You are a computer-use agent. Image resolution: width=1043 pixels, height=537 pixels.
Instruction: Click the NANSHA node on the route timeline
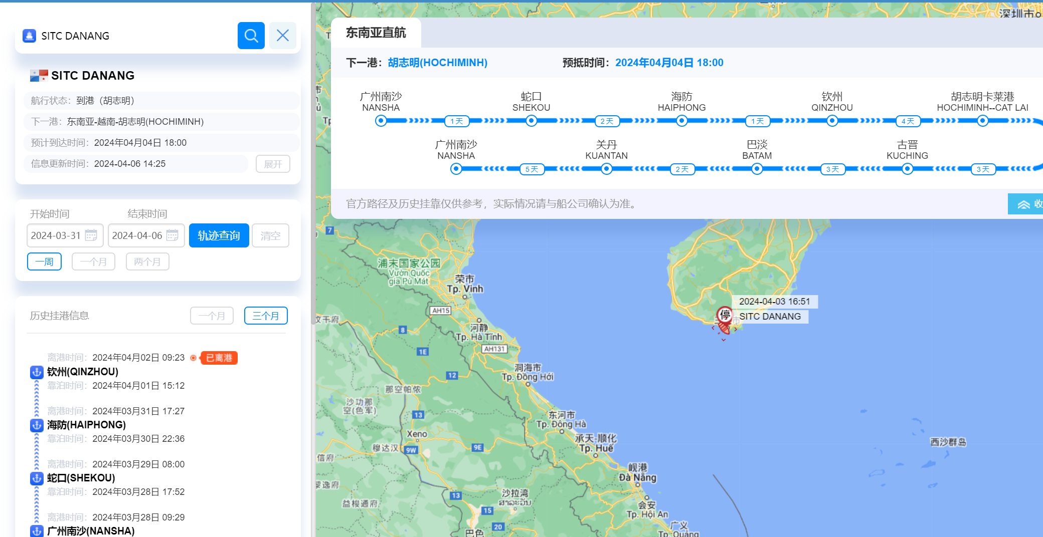[381, 120]
